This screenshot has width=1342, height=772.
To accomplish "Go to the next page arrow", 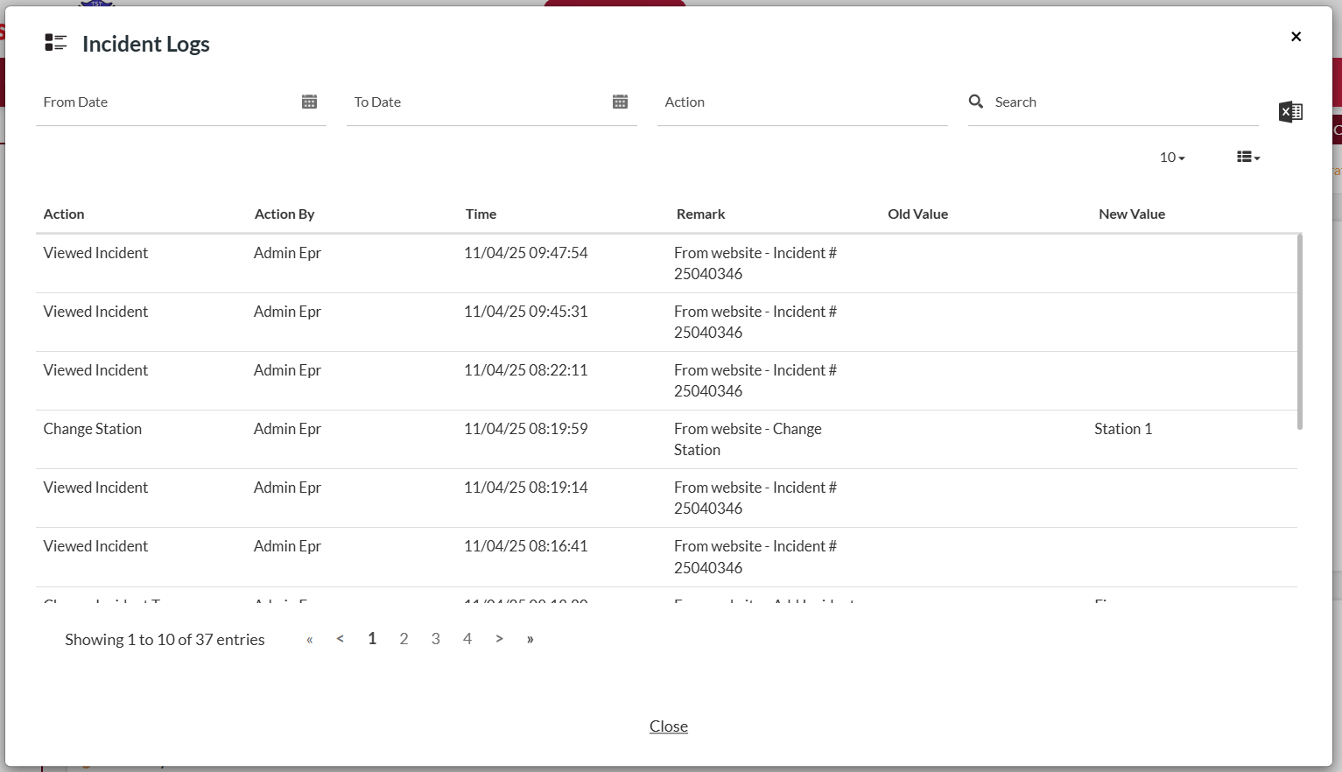I will pyautogui.click(x=499, y=639).
